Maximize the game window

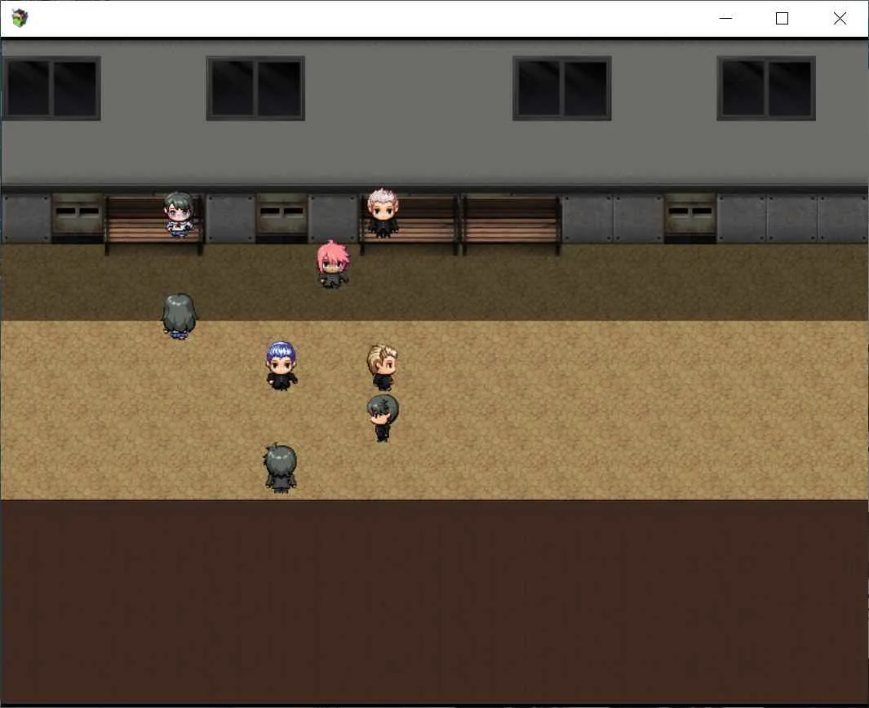pos(782,18)
